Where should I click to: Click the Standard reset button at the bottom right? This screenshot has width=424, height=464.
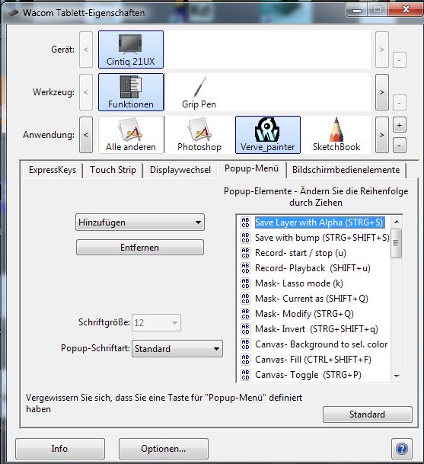click(x=367, y=414)
